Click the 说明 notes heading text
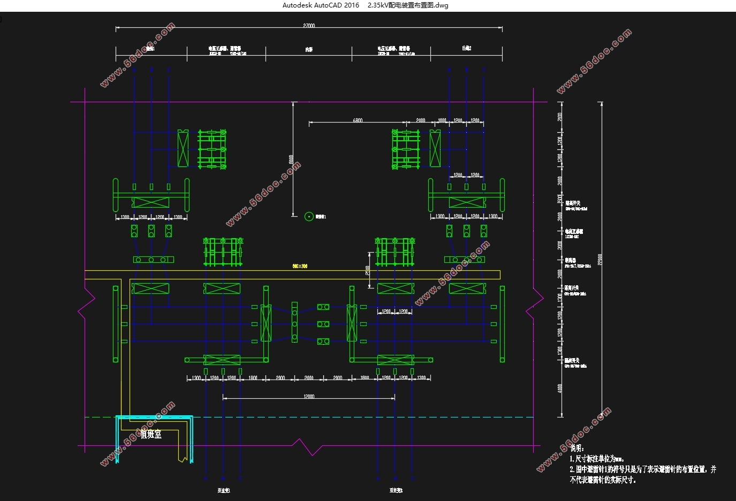Screen dimensions: 736x501 (x=576, y=448)
